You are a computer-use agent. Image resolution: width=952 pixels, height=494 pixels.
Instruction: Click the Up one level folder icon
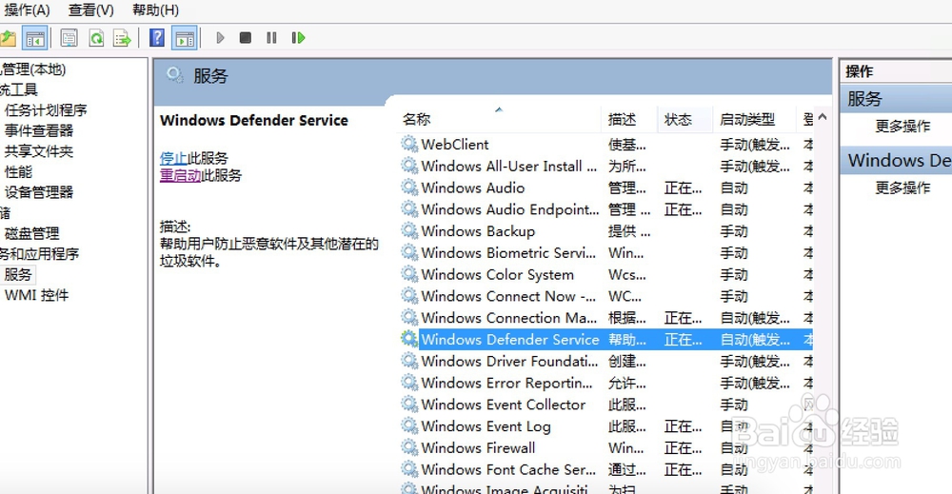8,38
